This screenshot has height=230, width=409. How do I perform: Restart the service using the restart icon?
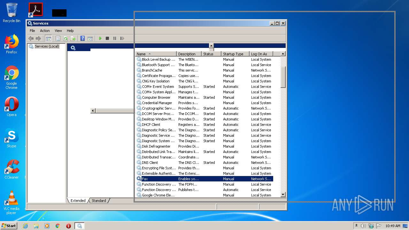coord(122,38)
